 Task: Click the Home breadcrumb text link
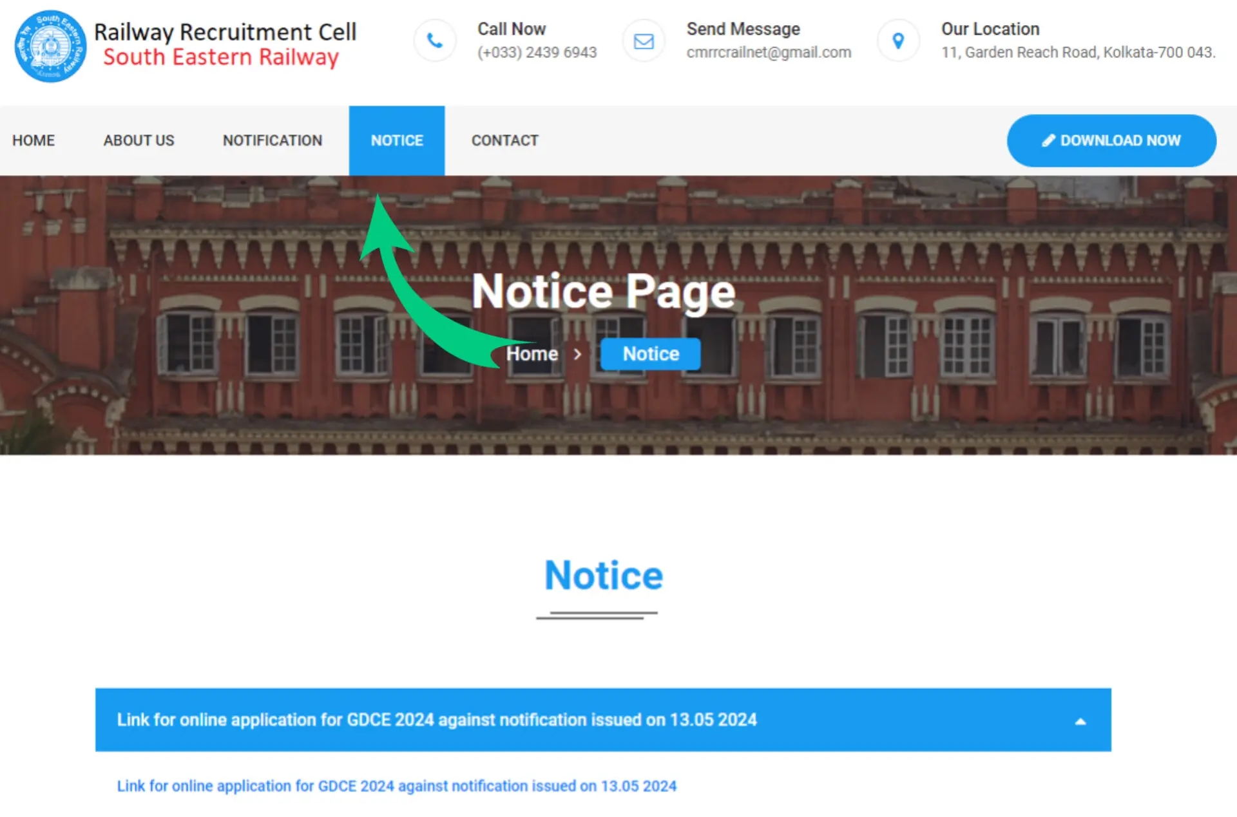[531, 354]
